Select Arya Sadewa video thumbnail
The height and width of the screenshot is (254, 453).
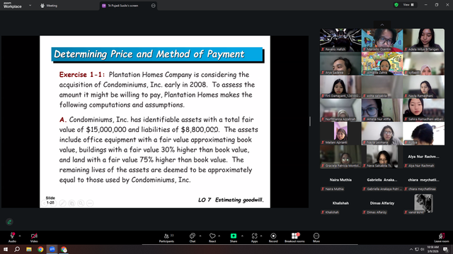coord(340,64)
